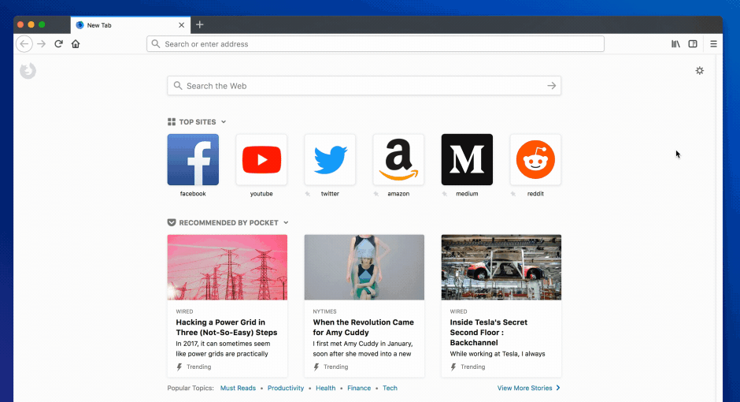Reload the current page
Screen dimensions: 740x402
pos(58,44)
